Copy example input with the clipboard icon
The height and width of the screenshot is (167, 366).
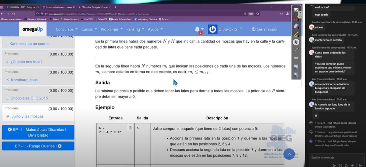point(130,128)
